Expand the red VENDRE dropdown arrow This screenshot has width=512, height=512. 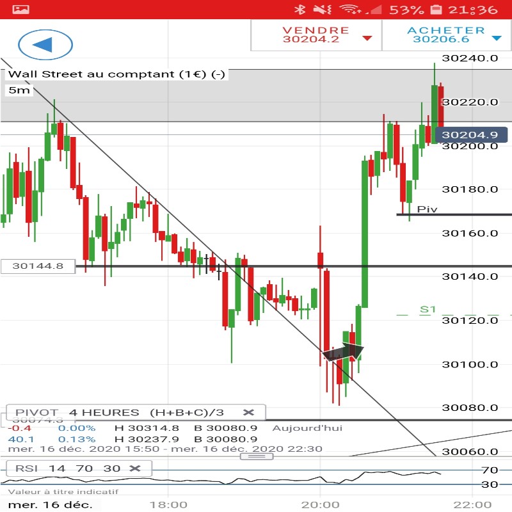coord(367,38)
